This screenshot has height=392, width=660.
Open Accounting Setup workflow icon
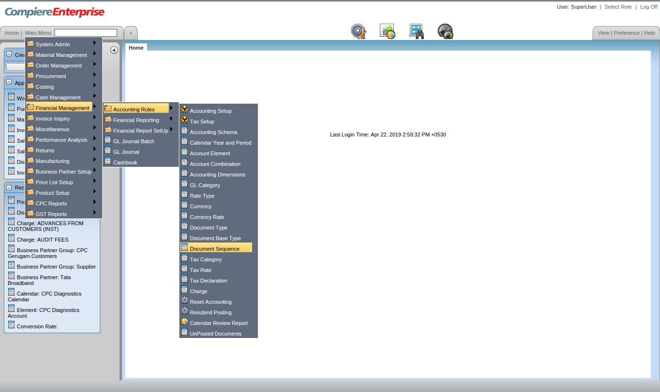(x=184, y=110)
